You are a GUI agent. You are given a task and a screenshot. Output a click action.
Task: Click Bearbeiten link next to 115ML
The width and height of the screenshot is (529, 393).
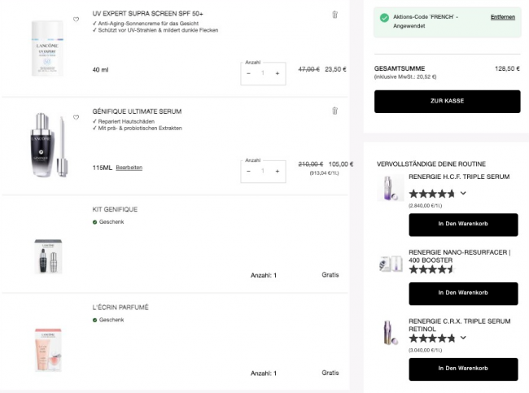click(129, 167)
